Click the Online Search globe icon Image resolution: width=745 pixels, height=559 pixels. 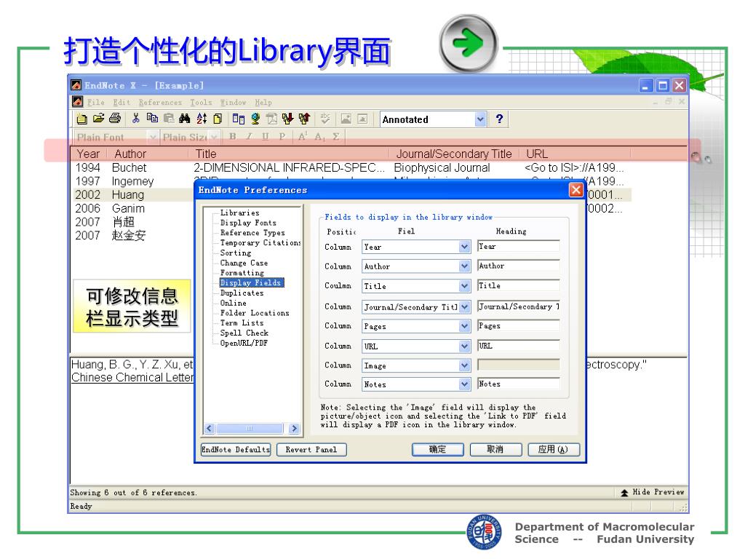pos(255,119)
